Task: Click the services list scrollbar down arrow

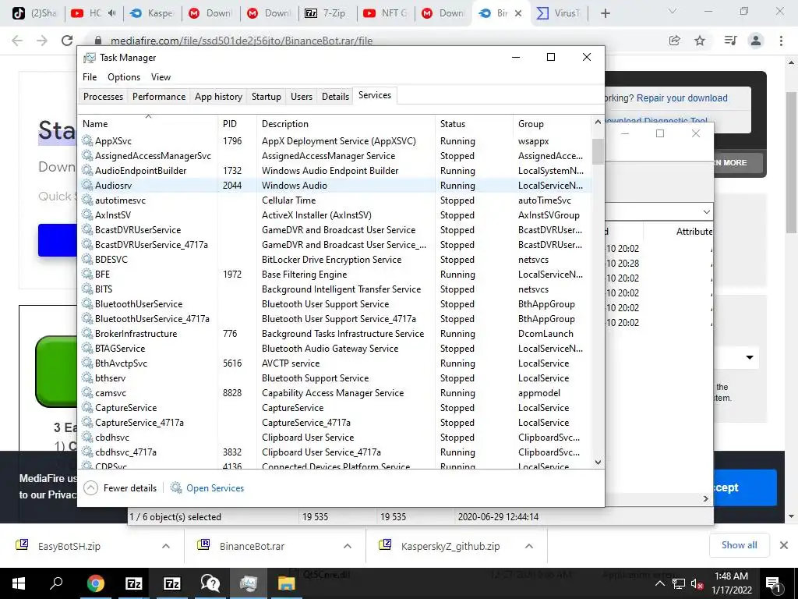Action: coord(598,463)
